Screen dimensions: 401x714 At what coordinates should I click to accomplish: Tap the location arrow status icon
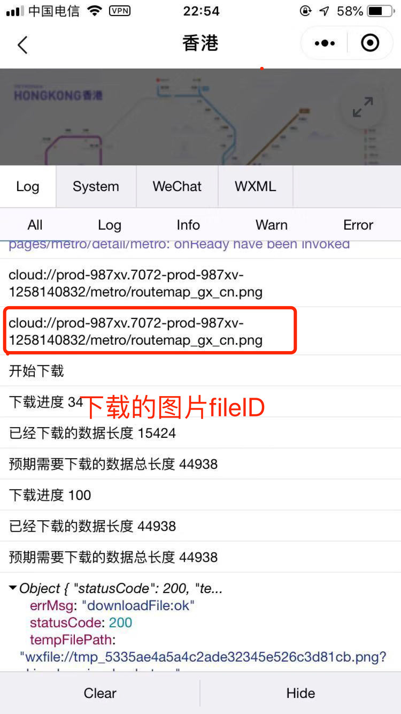[x=325, y=11]
